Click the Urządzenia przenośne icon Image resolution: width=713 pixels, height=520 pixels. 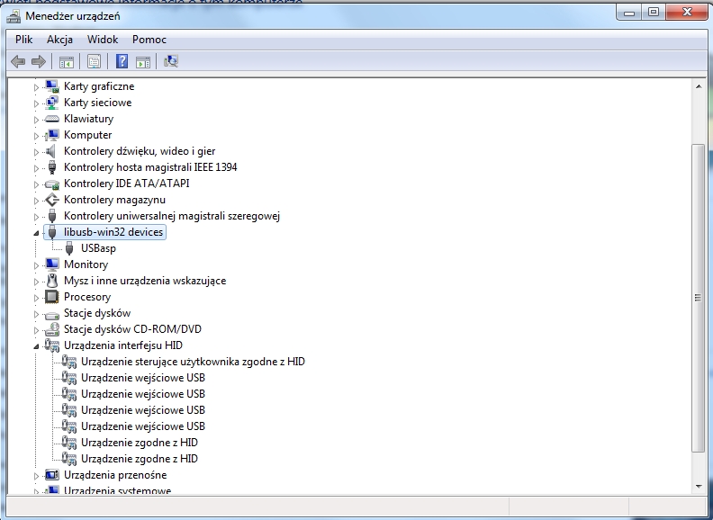coord(52,475)
